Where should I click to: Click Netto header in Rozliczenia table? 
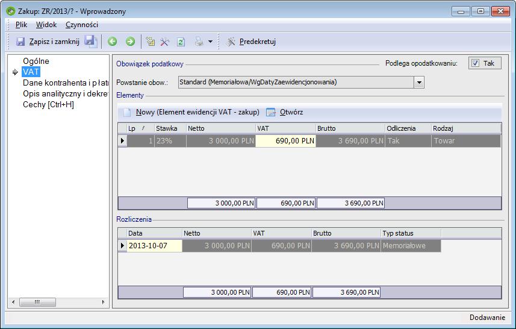click(x=217, y=233)
